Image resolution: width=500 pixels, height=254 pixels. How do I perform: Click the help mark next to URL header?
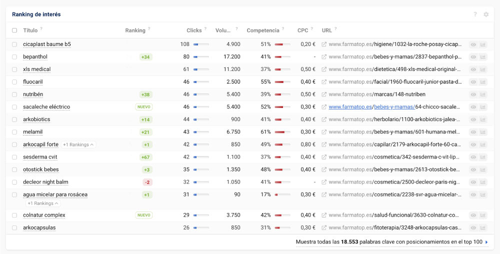[335, 29]
